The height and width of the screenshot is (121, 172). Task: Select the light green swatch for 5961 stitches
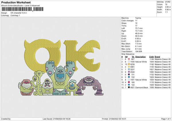pyautogui.click(x=129, y=67)
